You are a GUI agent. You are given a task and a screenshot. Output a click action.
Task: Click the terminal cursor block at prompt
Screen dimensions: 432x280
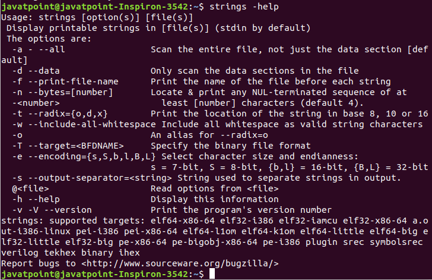pyautogui.click(x=212, y=274)
